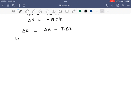This screenshot has height=98, width=131.
Task: Open the Elements/stickers tool
Action: click(x=53, y=11)
